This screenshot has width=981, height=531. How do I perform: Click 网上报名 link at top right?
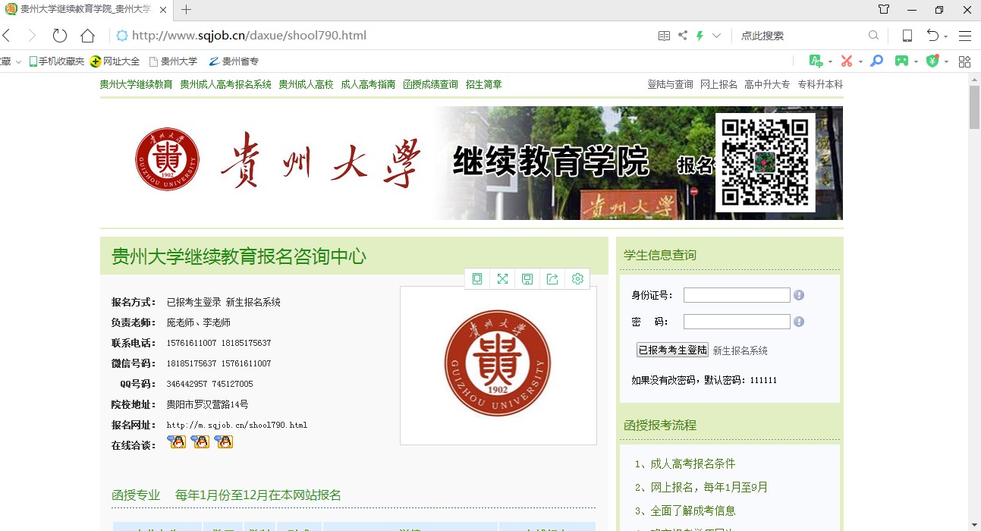pos(718,84)
